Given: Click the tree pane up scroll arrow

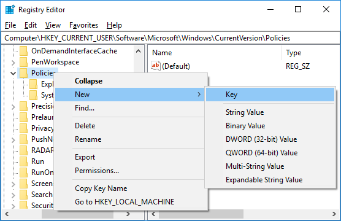Looking at the screenshot, I should (x=139, y=51).
